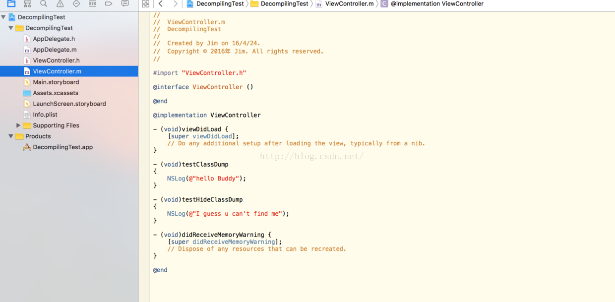615x302 pixels.
Task: Open ViewController.m in the jump bar
Action: click(x=349, y=3)
